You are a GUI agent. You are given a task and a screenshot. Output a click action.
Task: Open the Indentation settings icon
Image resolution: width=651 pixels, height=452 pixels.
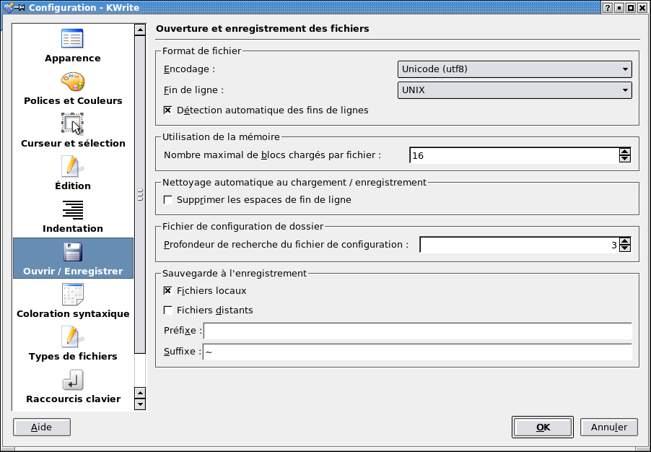click(x=73, y=210)
